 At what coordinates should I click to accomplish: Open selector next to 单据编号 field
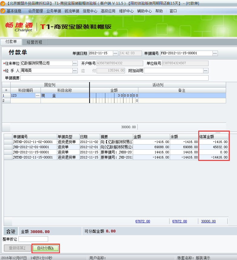[215, 53]
